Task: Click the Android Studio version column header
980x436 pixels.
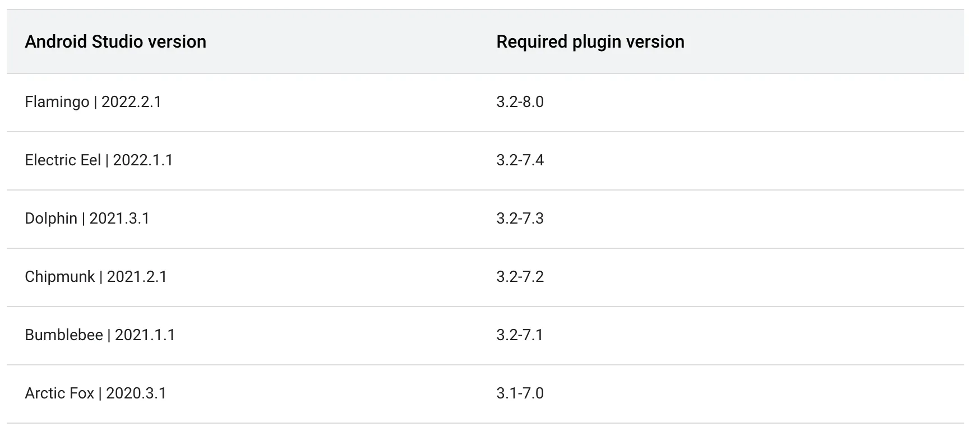Action: click(115, 42)
